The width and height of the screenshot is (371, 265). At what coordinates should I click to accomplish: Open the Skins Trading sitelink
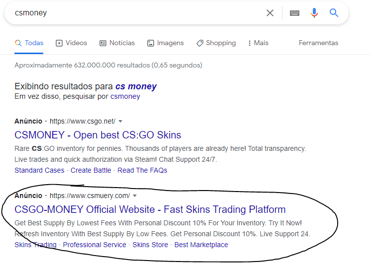tap(35, 245)
